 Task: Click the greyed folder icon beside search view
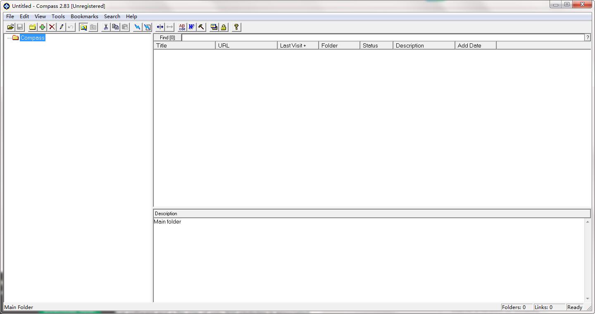pos(93,27)
